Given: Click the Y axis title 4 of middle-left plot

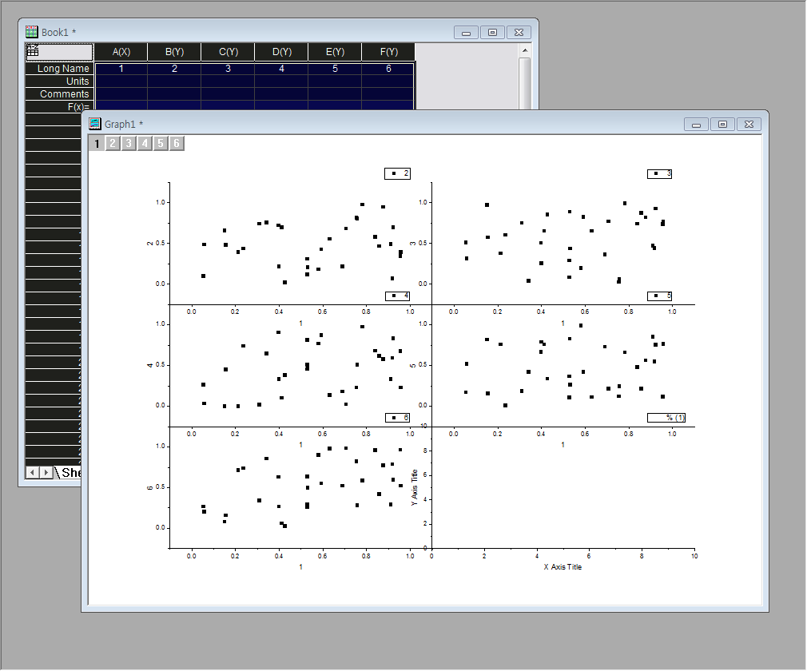Looking at the screenshot, I should click(149, 365).
